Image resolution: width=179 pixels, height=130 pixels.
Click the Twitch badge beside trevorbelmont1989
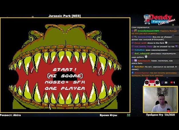(133, 31)
